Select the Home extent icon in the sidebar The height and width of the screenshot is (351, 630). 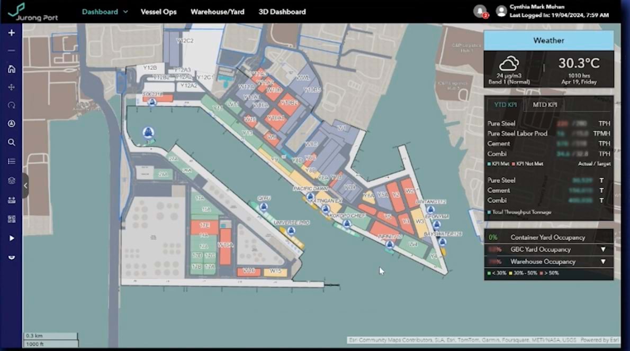click(x=11, y=69)
